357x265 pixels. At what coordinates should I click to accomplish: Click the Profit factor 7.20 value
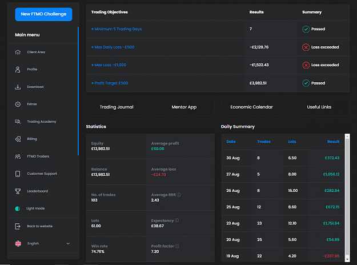tap(155, 251)
